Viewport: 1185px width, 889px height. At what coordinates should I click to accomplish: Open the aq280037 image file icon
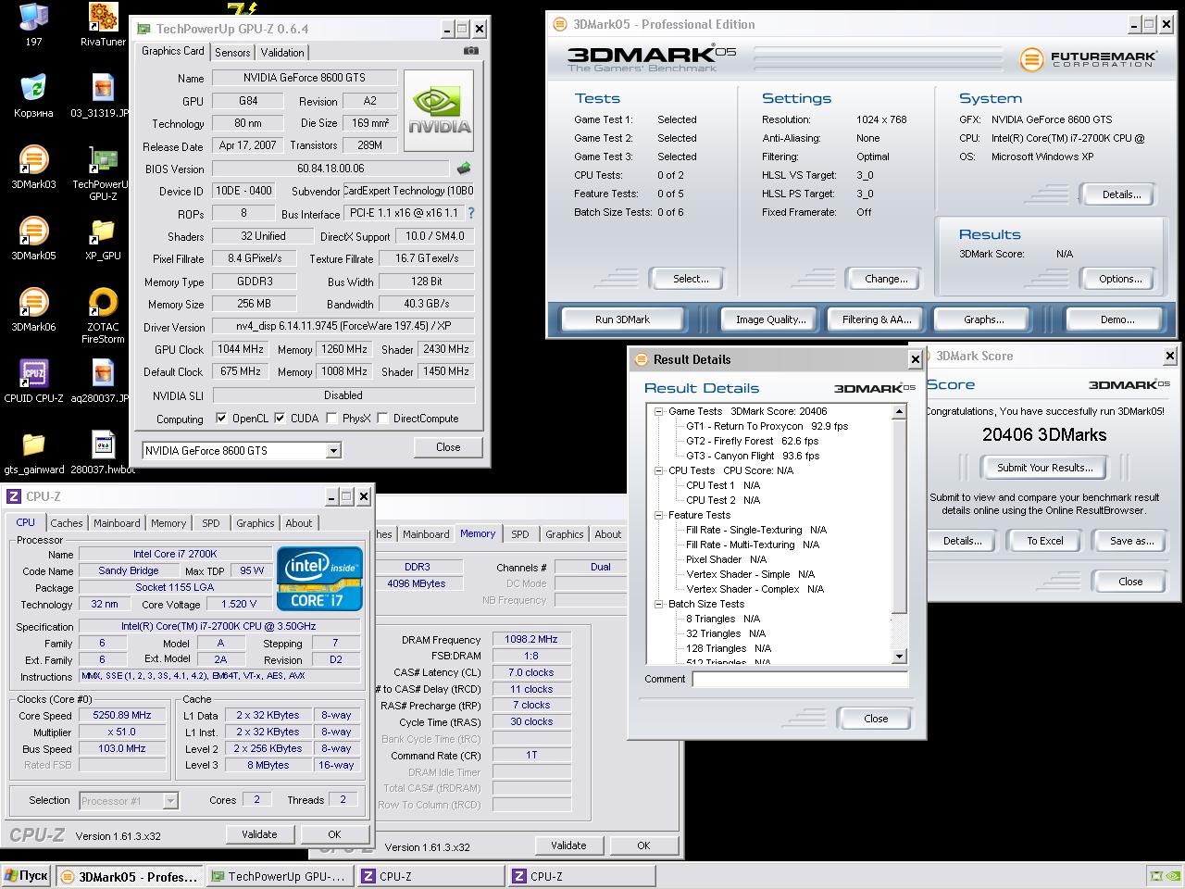click(x=103, y=382)
